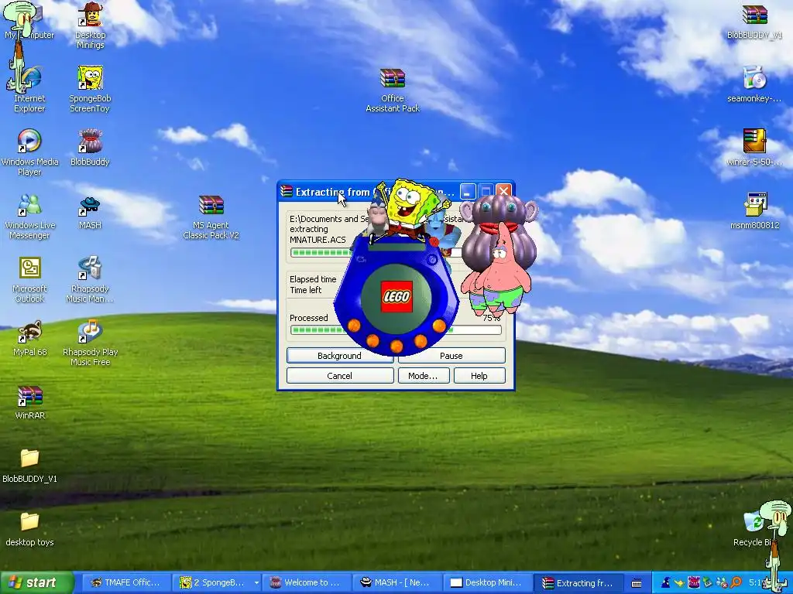Select MS Agent Classic Pack V2 archive
The image size is (793, 594).
point(211,217)
